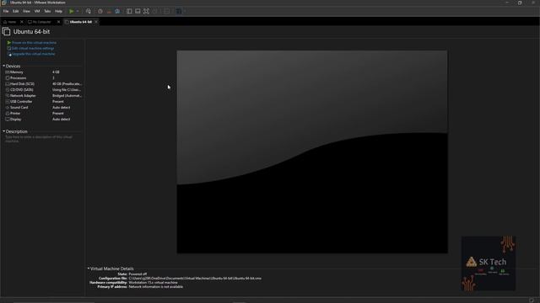This screenshot has width=540, height=303.
Task: Click the State Powered off text
Action: point(138,274)
